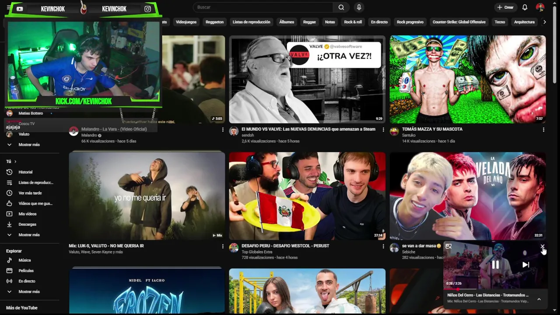This screenshot has height=315, width=560.
Task: Start voice search with microphone icon
Action: [359, 7]
